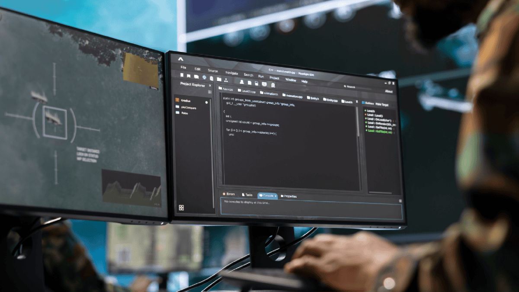The width and height of the screenshot is (519, 292).
Task: Click the round badge icon at toolbar end
Action: [273, 85]
